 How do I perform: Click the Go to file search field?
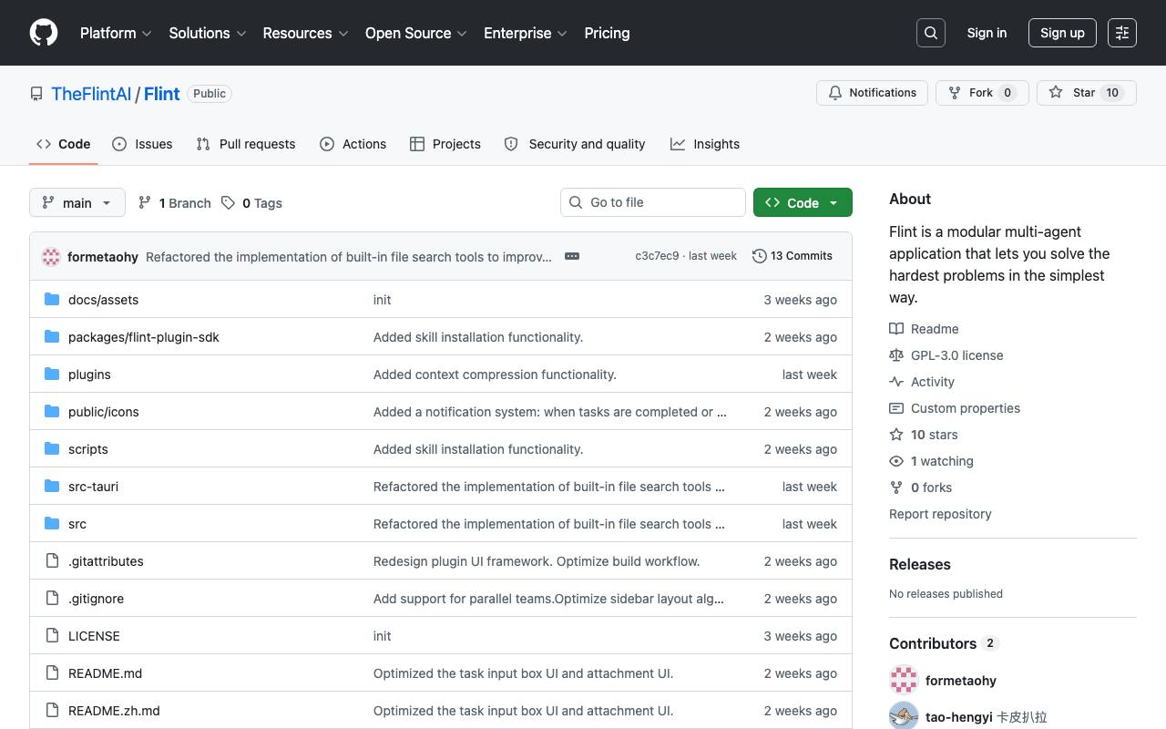coord(653,202)
